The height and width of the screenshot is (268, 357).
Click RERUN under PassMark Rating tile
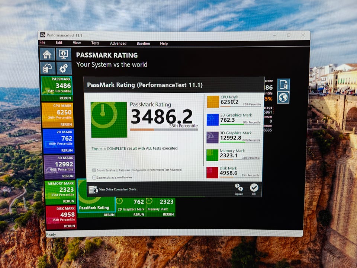pyautogui.click(x=109, y=215)
